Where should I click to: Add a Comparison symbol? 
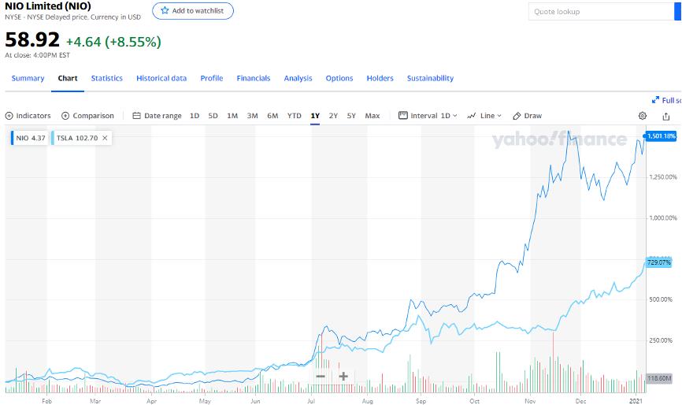(87, 116)
